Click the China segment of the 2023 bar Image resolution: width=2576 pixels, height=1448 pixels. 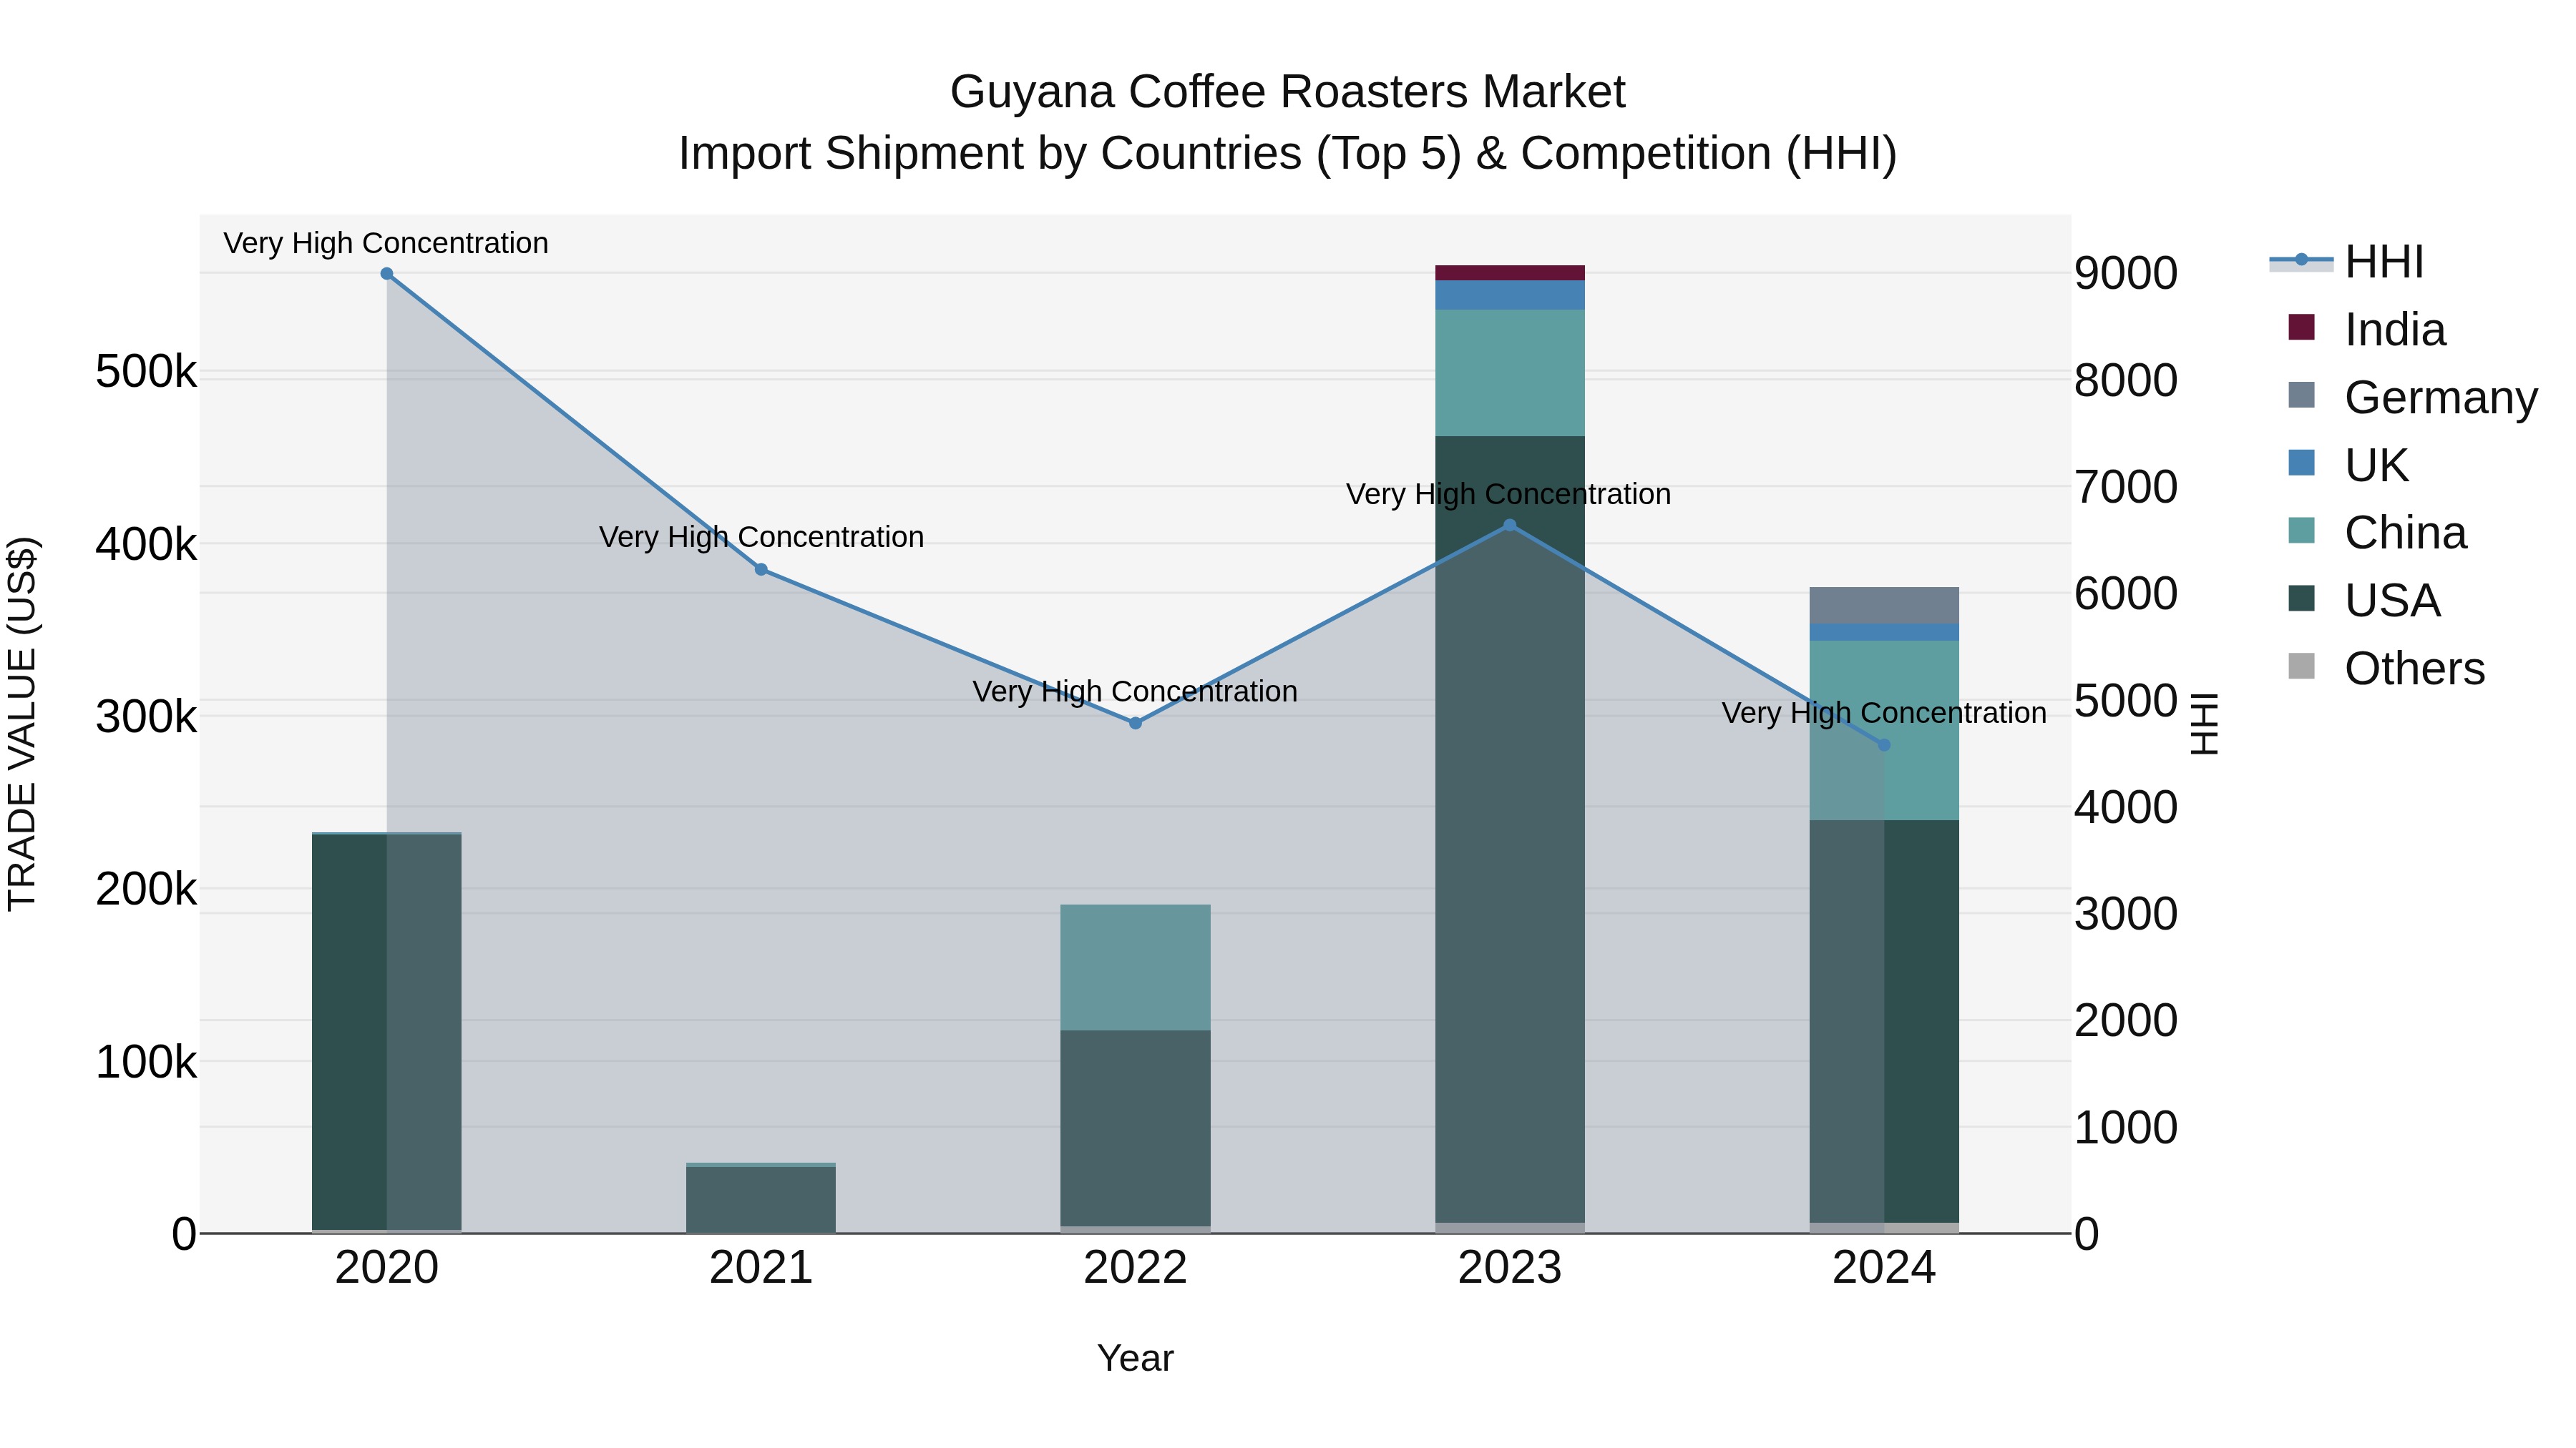(x=1510, y=373)
